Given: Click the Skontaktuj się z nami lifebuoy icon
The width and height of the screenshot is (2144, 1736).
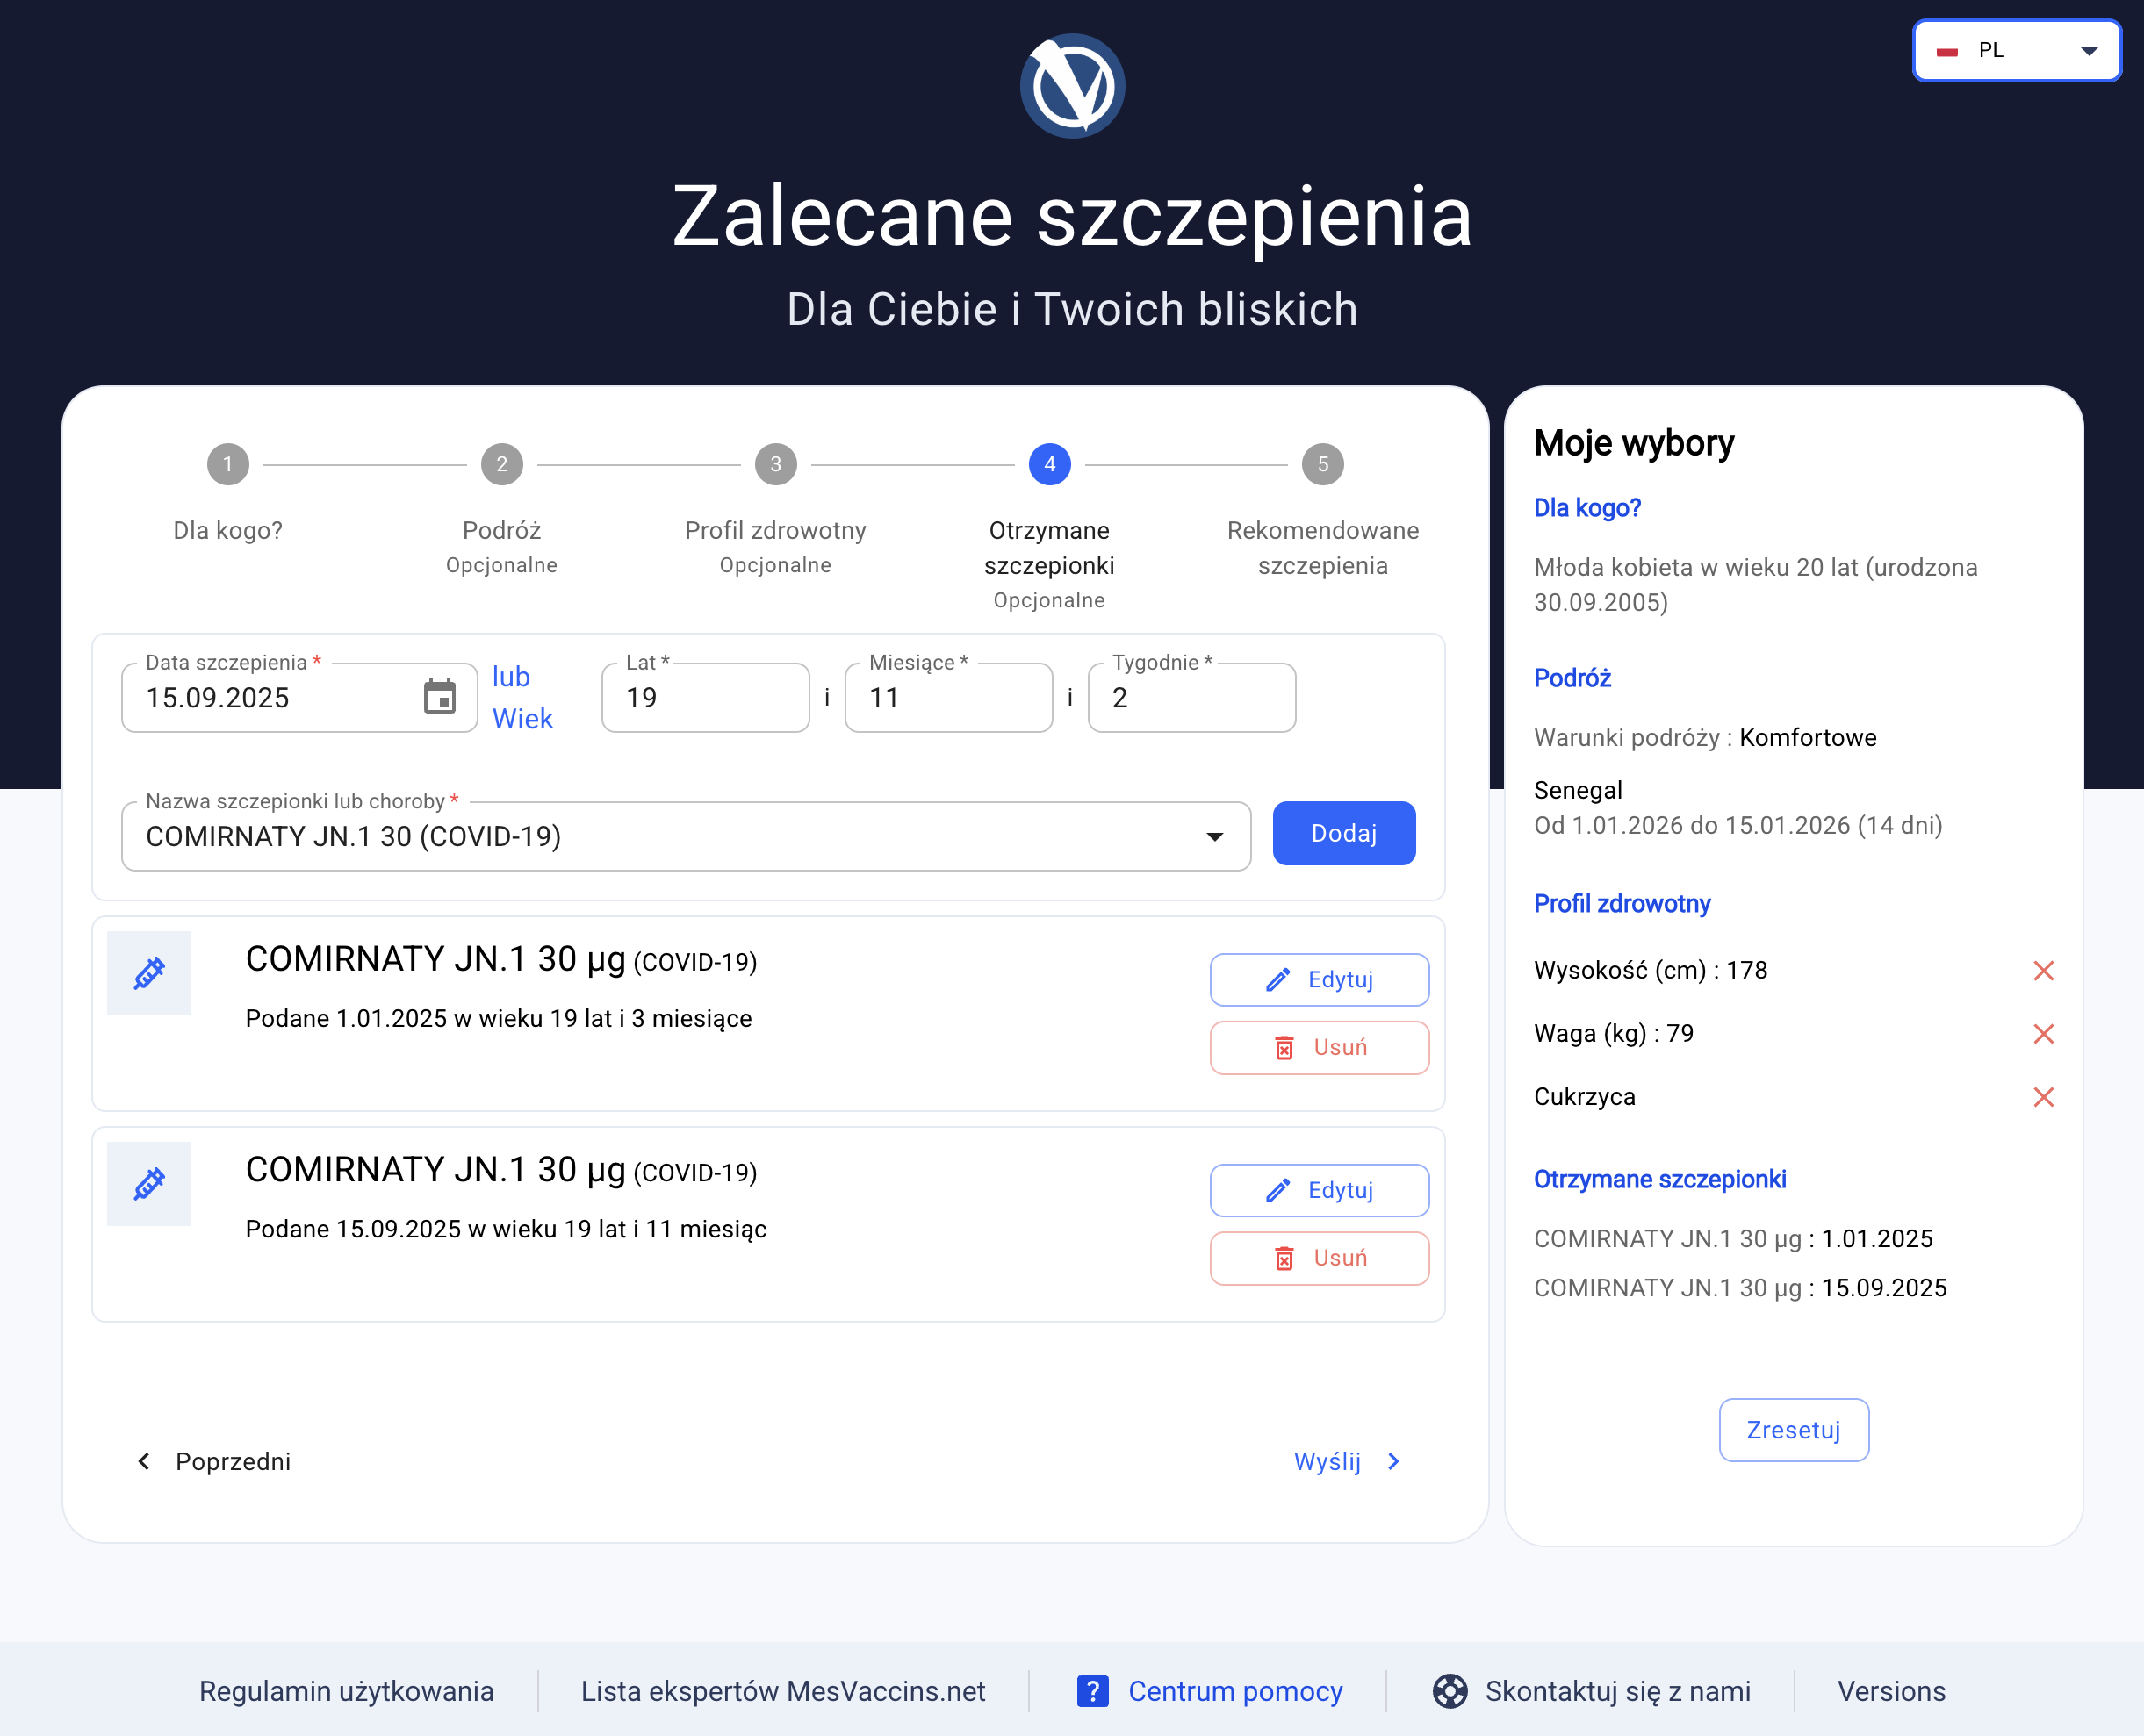Looking at the screenshot, I should pyautogui.click(x=1450, y=1691).
